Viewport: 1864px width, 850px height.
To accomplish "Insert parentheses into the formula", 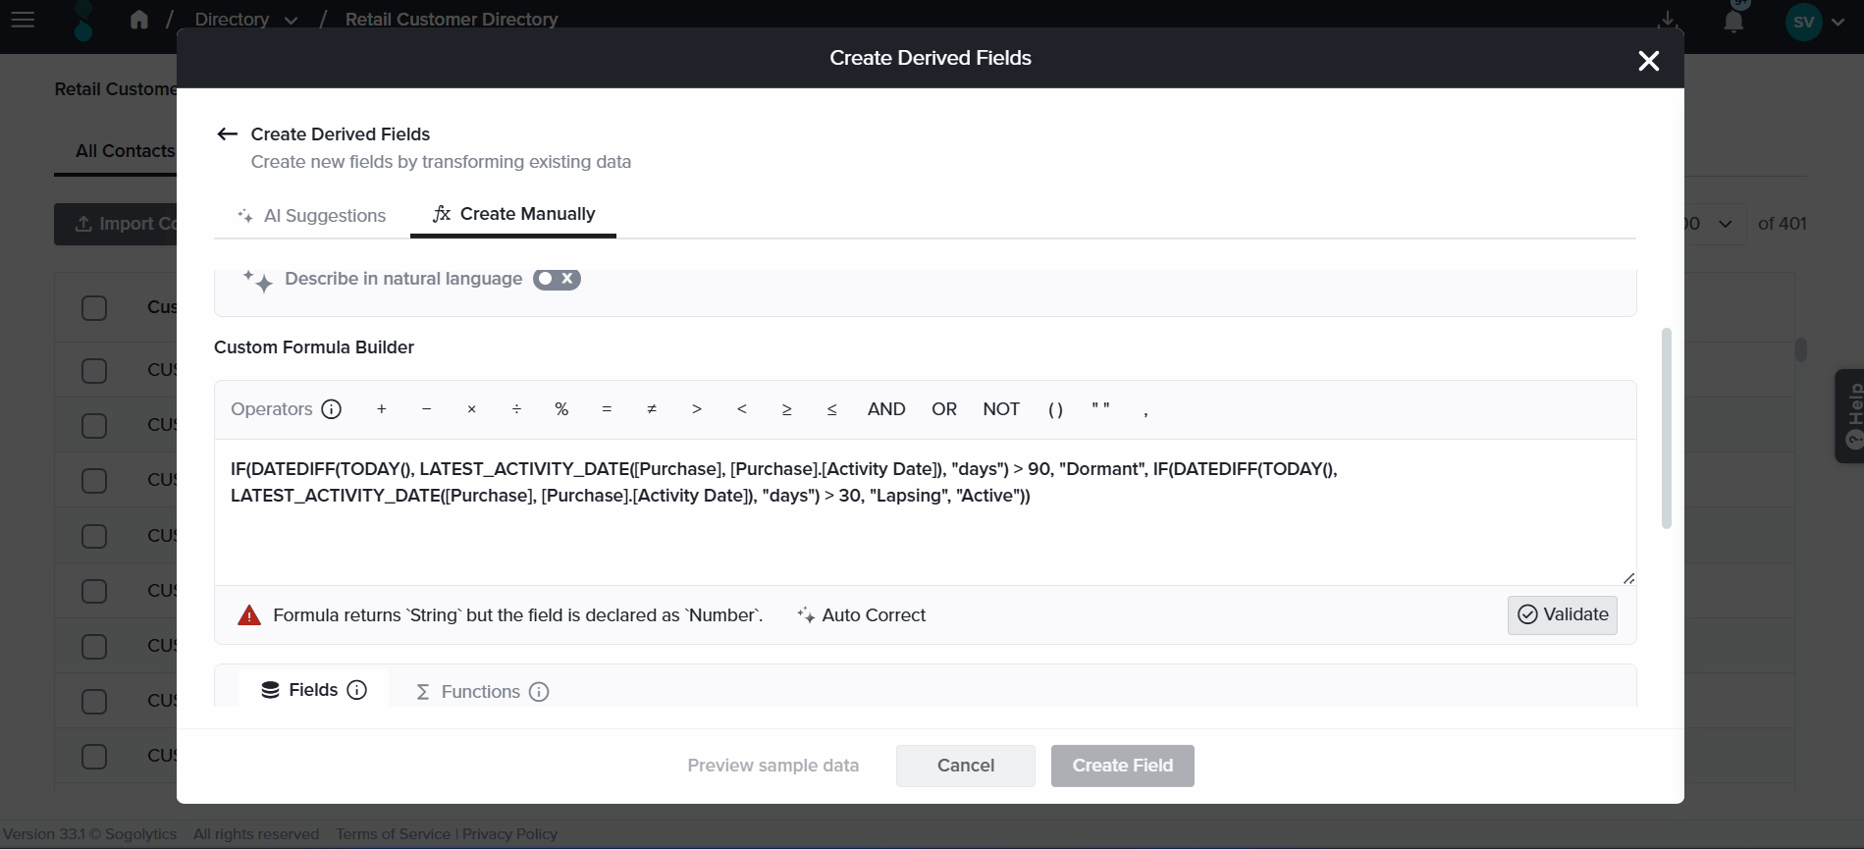I will tap(1056, 409).
